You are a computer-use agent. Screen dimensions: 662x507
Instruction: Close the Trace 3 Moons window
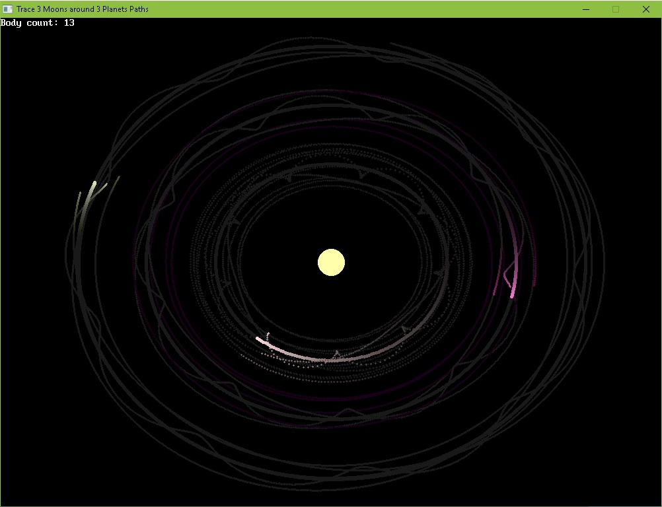[646, 9]
